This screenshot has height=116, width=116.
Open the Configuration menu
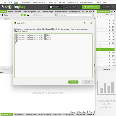click(x=26, y=2)
